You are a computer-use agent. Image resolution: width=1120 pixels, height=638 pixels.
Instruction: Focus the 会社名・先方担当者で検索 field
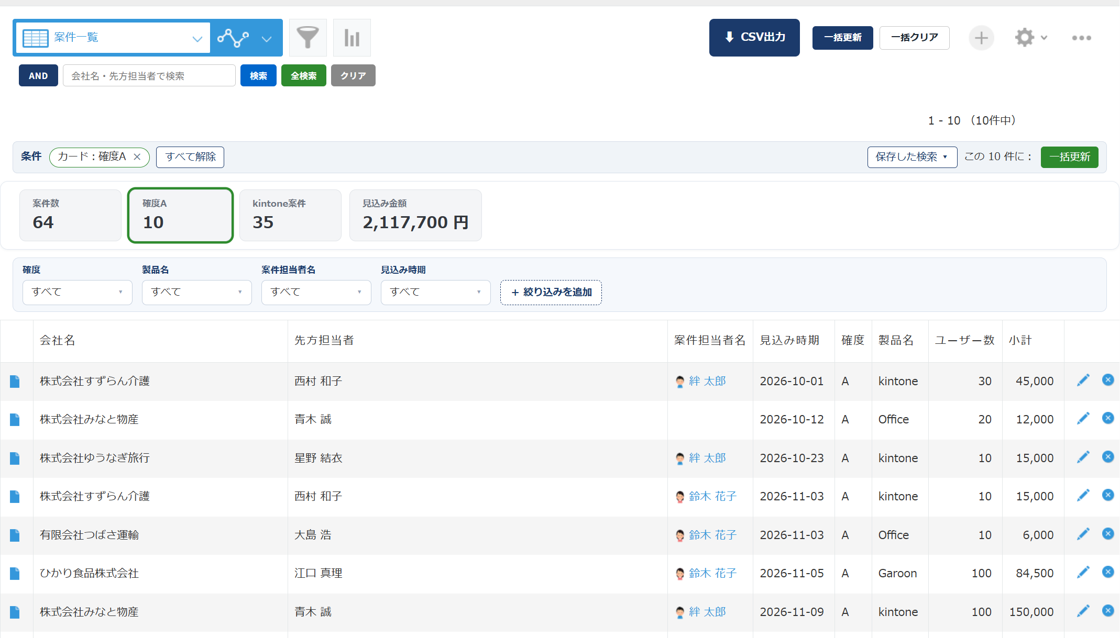149,76
